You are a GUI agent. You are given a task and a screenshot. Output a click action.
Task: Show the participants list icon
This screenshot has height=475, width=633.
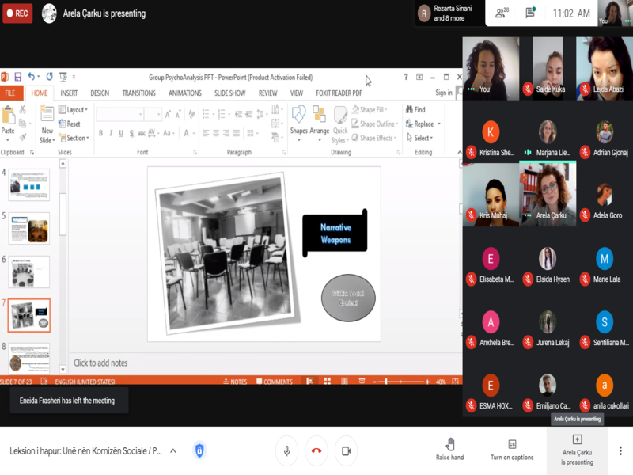(502, 13)
